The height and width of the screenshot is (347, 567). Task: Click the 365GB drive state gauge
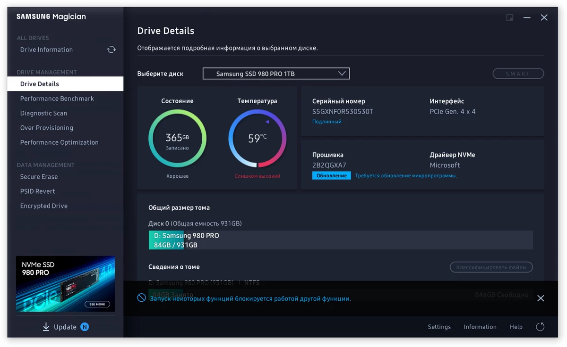coord(177,139)
